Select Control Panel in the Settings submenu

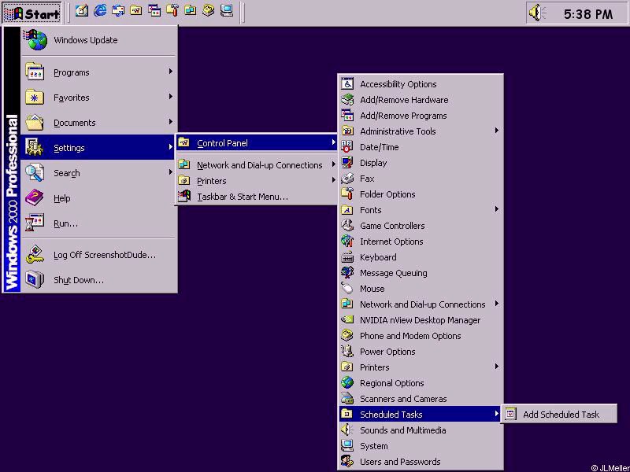(x=257, y=143)
